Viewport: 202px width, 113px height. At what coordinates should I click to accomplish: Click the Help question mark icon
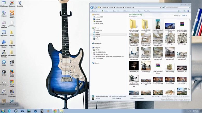point(188,11)
